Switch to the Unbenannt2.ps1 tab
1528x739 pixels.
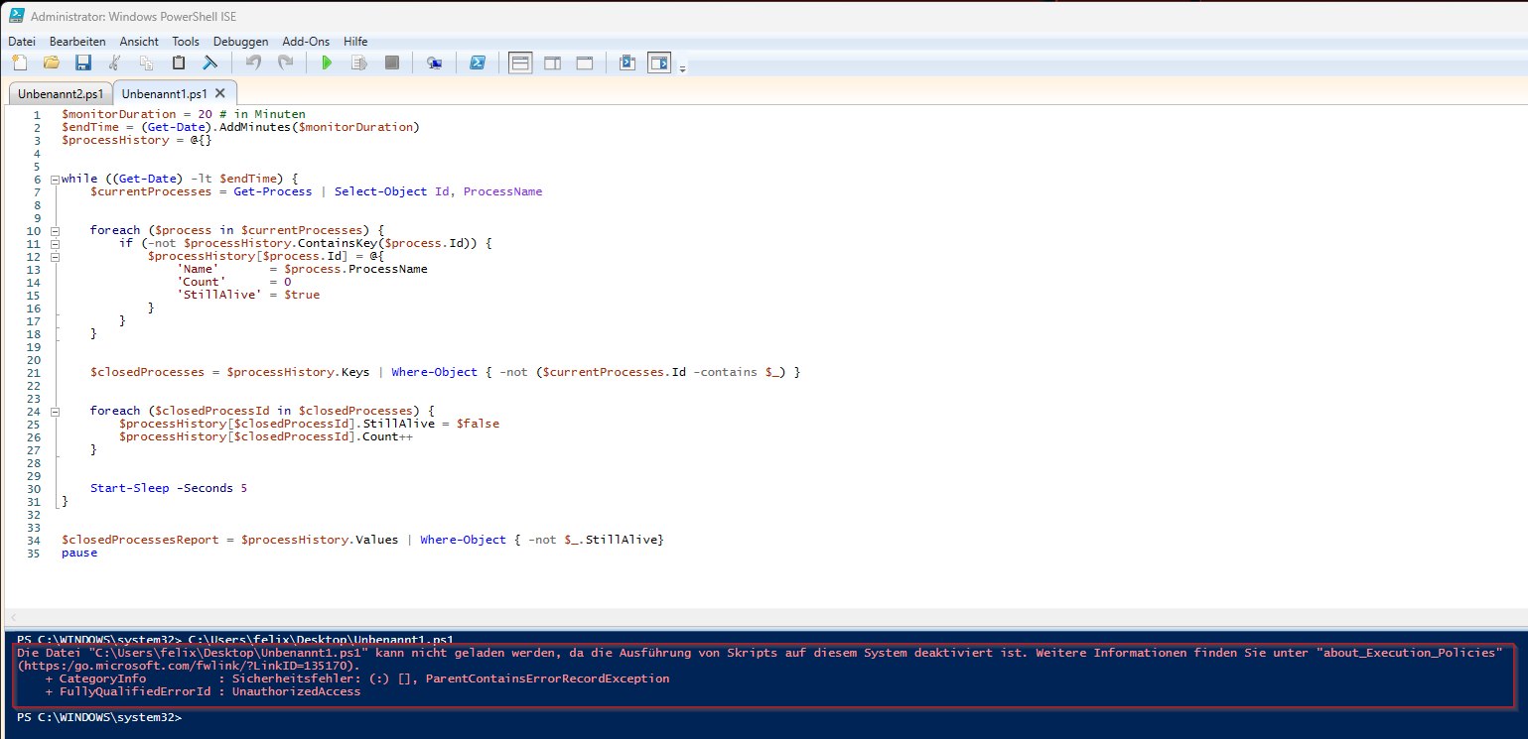[60, 93]
